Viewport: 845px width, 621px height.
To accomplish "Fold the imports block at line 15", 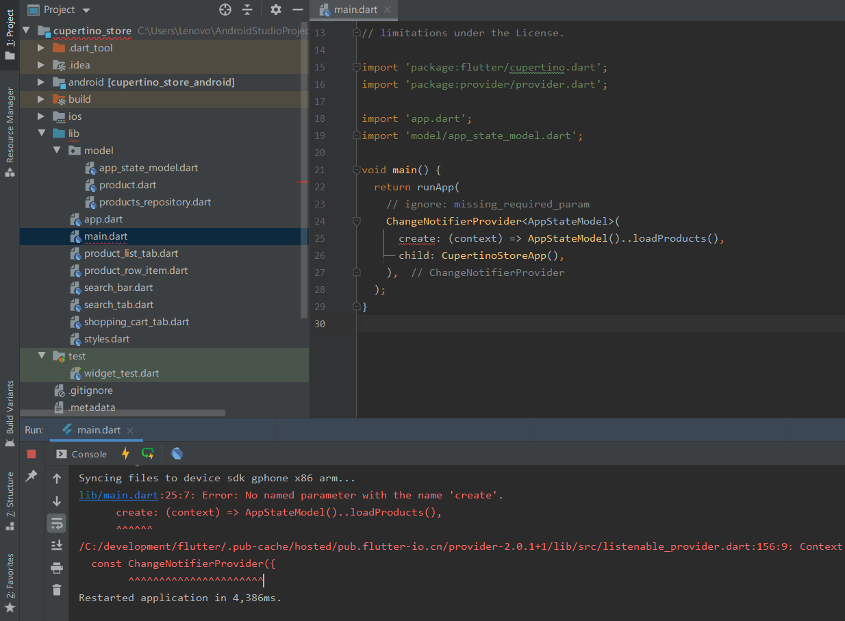I will [356, 67].
